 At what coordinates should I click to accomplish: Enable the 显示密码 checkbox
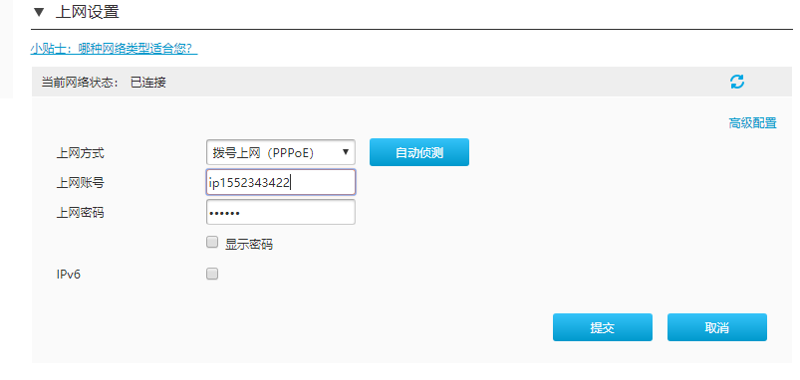pyautogui.click(x=212, y=243)
